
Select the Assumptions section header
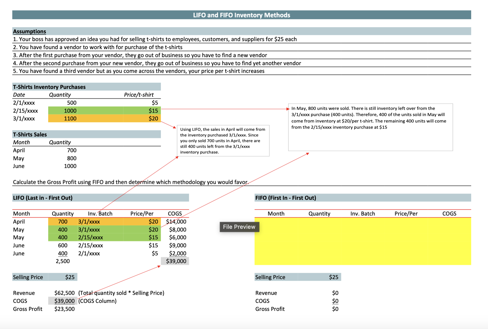[x=29, y=32]
